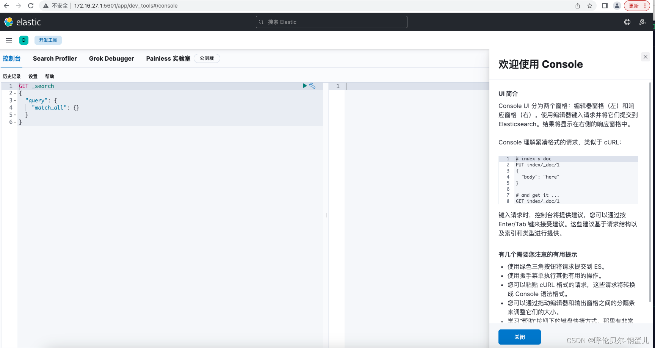Screen dimensions: 655x348
Task: Open 帮助 help menu
Action: click(x=50, y=77)
